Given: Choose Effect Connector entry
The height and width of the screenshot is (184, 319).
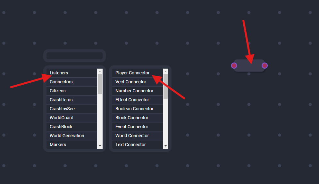Looking at the screenshot, I should tap(137, 100).
